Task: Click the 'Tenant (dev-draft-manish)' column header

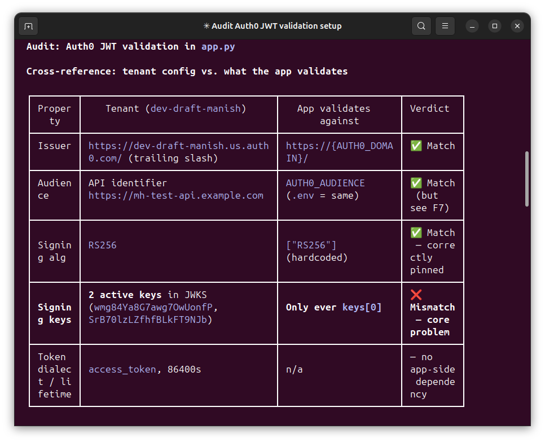Action: [x=176, y=108]
